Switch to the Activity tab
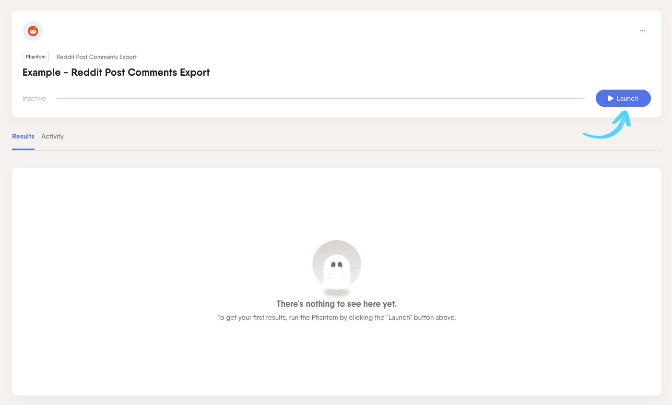 point(52,136)
